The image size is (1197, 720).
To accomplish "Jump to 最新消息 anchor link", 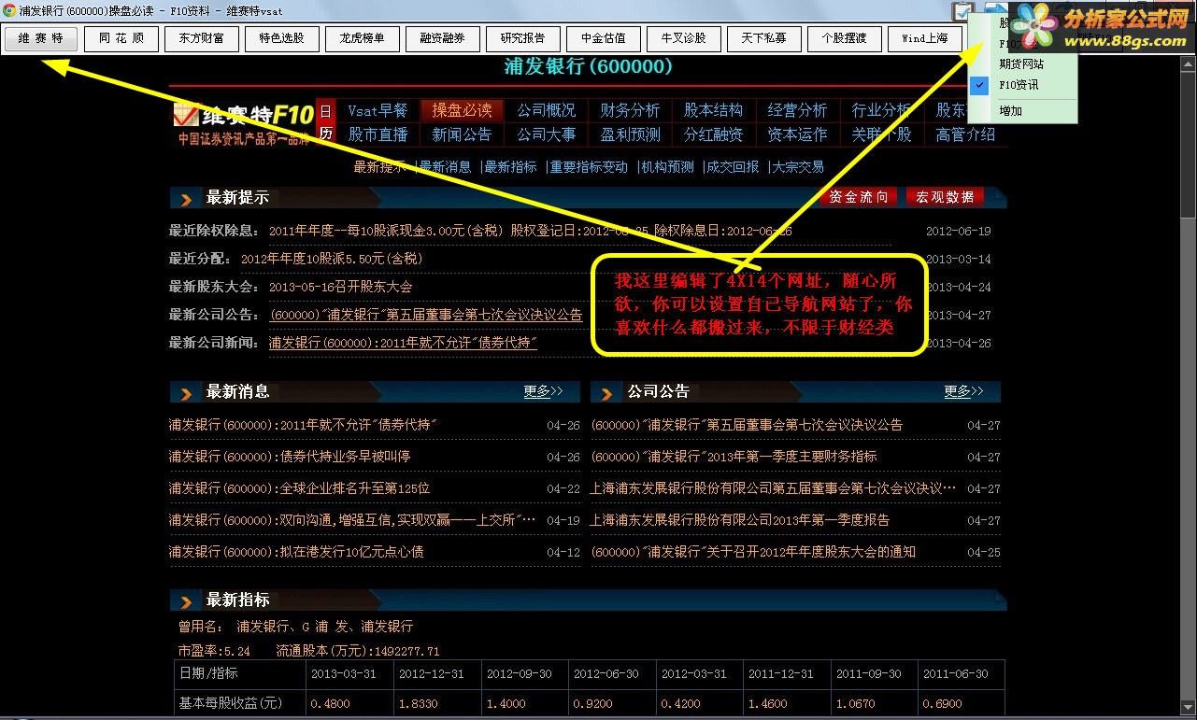I will (x=445, y=167).
